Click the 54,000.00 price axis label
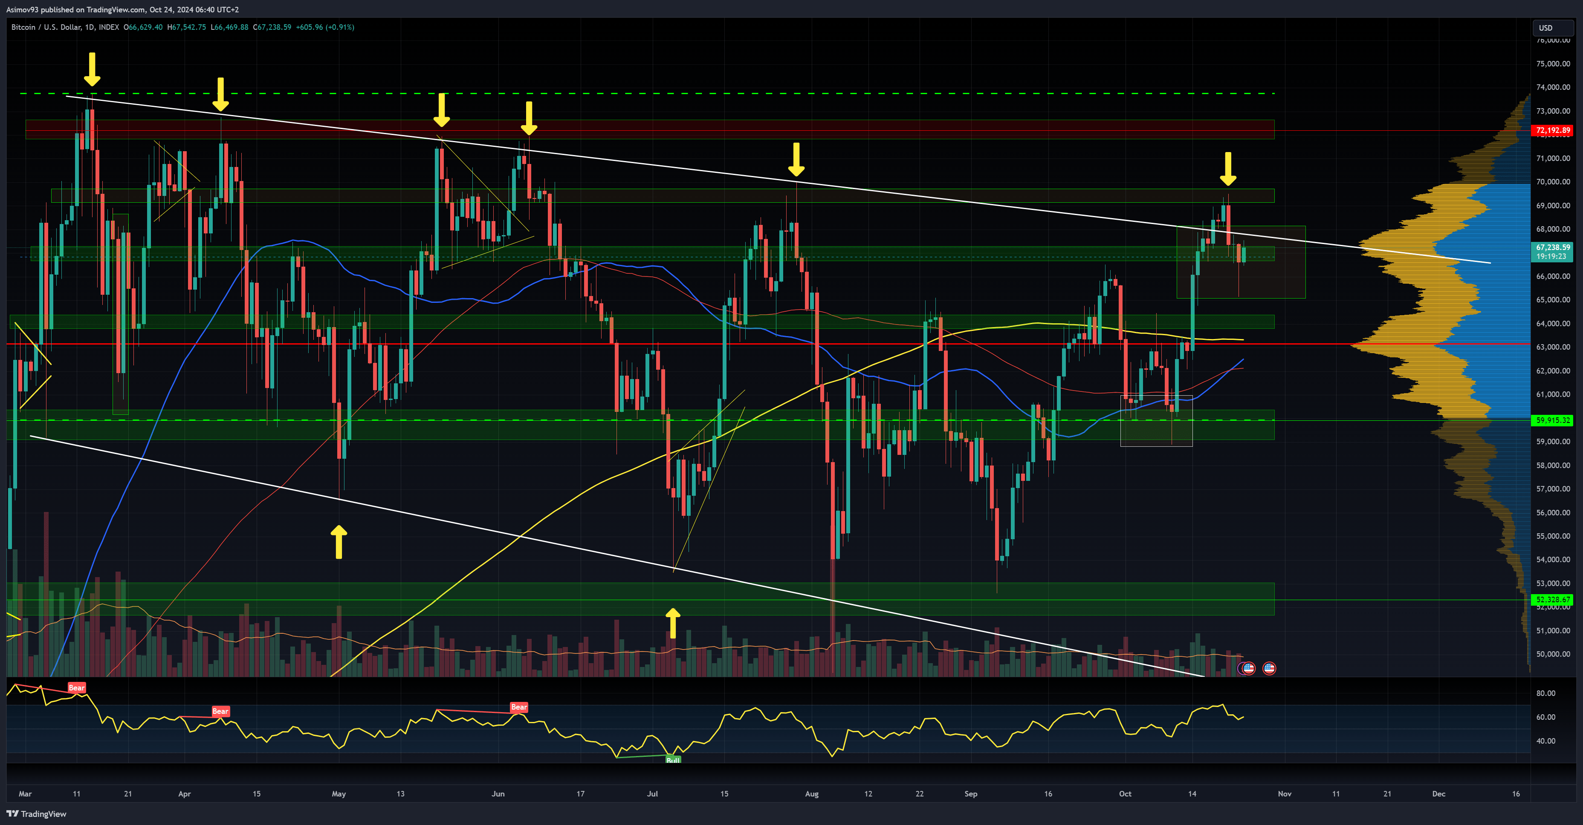 click(1553, 559)
